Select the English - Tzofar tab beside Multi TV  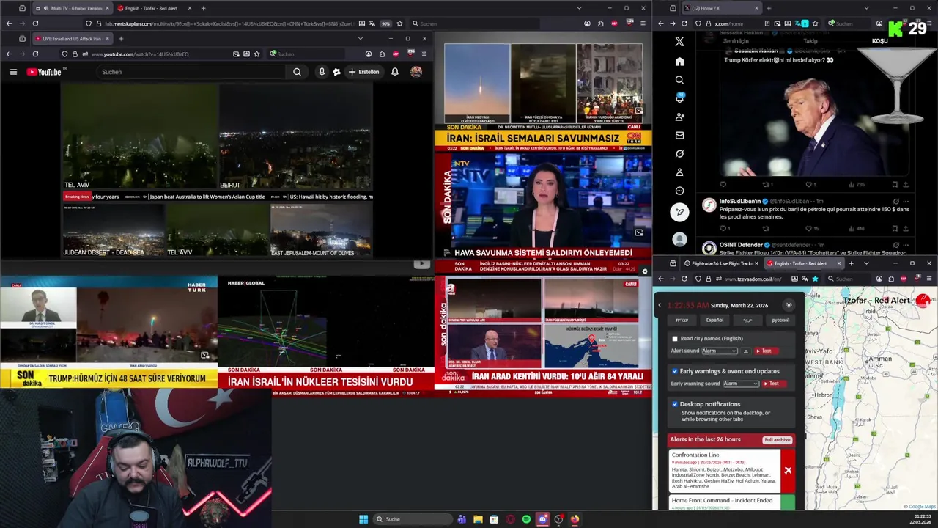pyautogui.click(x=155, y=8)
